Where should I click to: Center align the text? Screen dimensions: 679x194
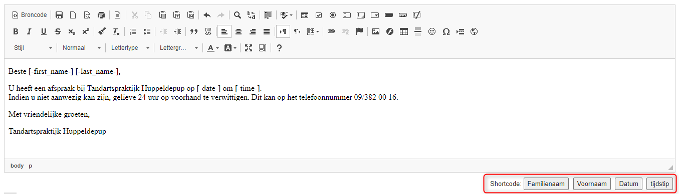click(x=239, y=31)
